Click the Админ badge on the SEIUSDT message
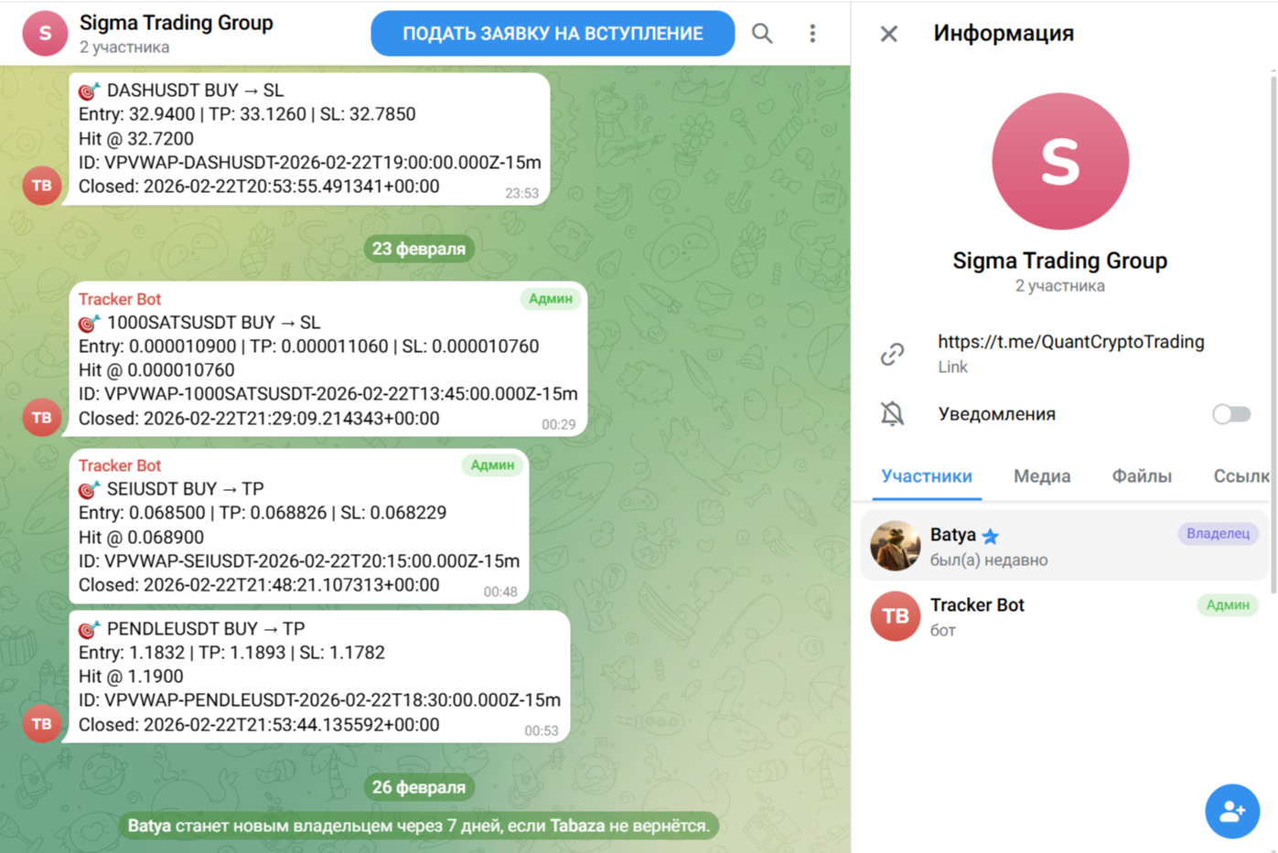Viewport: 1278px width, 853px height. [492, 465]
